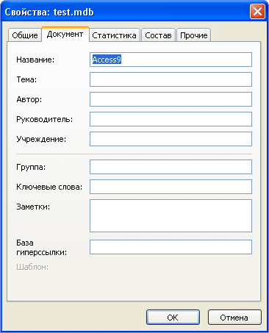The width and height of the screenshot is (269, 333).
Task: Open the Прочие tab
Action: [x=194, y=35]
